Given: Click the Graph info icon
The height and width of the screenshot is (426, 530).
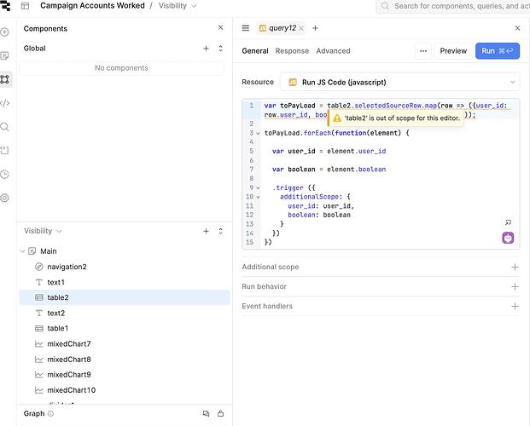Looking at the screenshot, I should 50,413.
